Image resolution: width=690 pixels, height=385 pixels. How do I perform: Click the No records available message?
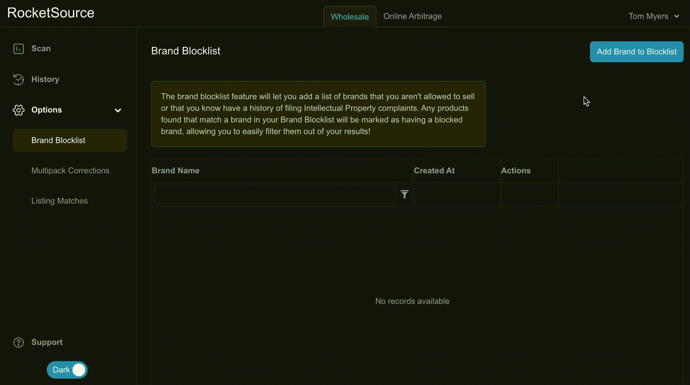coord(412,301)
